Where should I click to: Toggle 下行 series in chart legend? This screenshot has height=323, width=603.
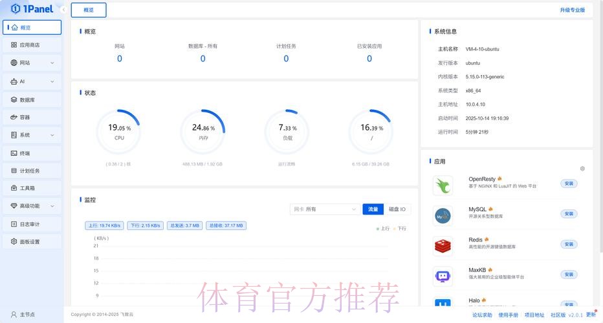400,229
